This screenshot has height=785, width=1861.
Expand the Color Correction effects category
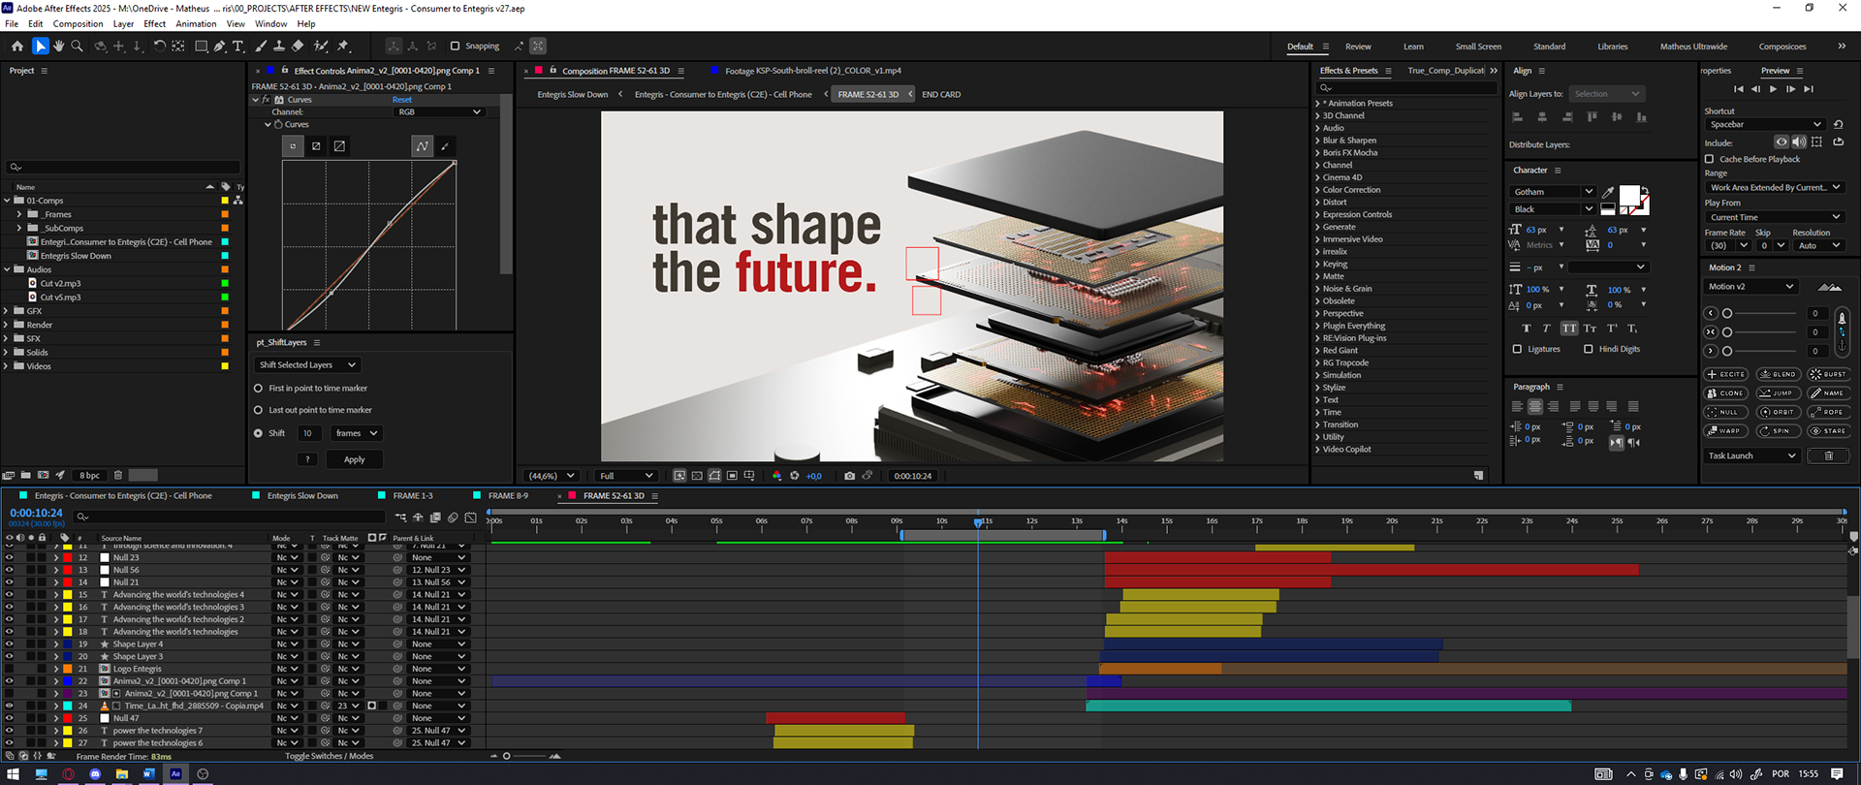tap(1318, 190)
